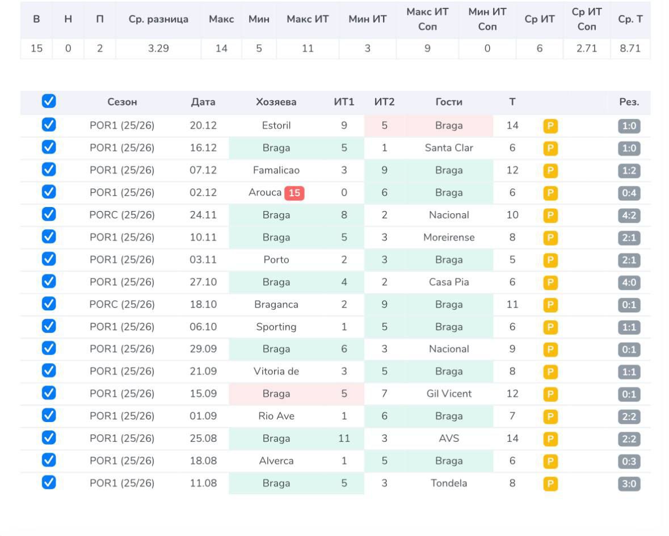Click the Рез. column header

coord(629,102)
